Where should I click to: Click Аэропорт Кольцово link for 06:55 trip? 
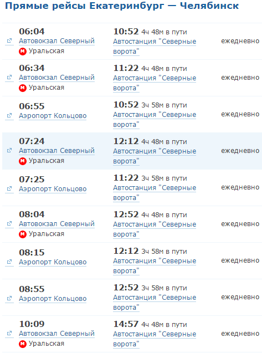click(53, 116)
